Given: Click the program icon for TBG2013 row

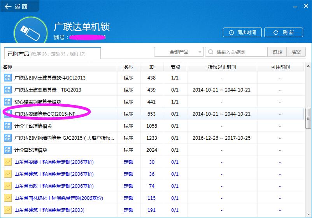Looking at the screenshot, I should click(8, 90).
